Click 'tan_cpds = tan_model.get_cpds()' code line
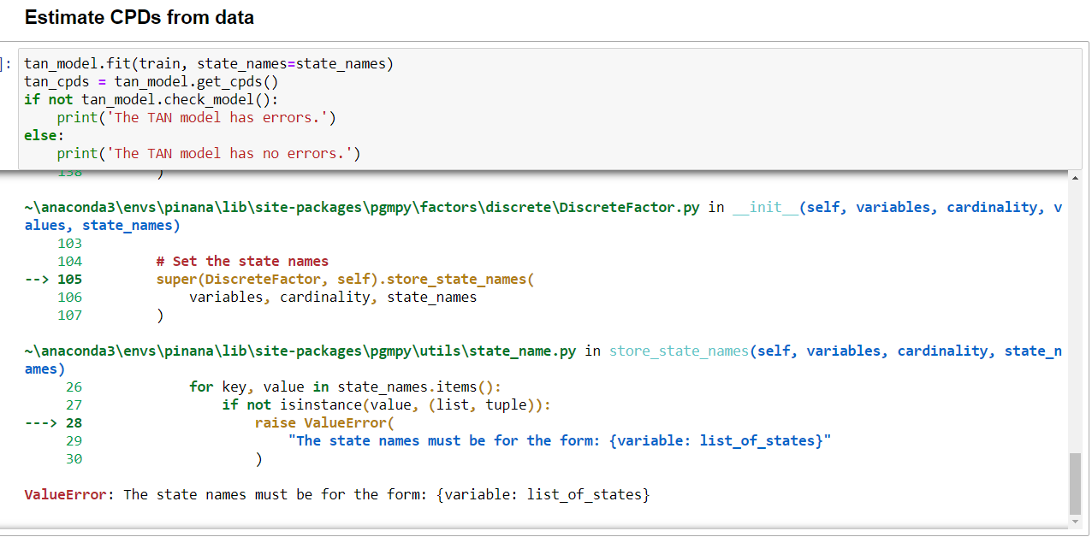The height and width of the screenshot is (537, 1092). pos(151,82)
